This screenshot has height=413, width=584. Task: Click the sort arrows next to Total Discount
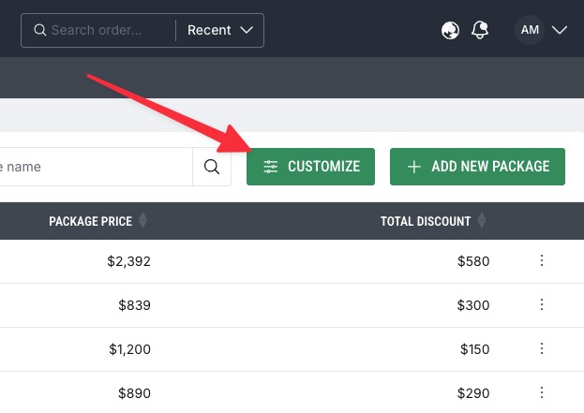[482, 221]
